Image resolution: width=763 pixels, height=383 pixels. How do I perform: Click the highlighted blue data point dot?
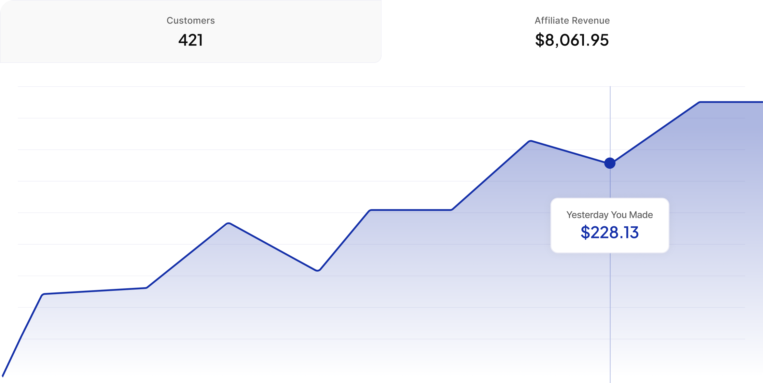(610, 163)
